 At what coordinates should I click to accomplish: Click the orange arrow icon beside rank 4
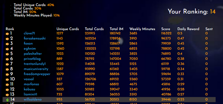(7, 49)
